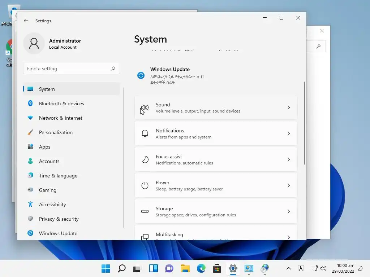
Task: Expand Focus assist via its chevron
Action: 289,159
